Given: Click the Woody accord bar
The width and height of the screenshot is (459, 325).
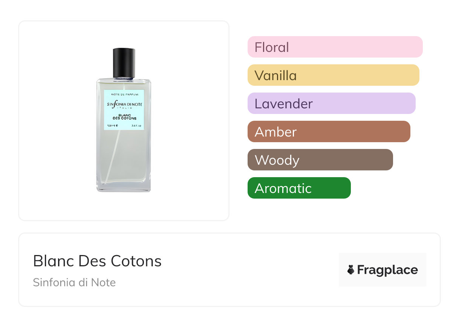Looking at the screenshot, I should (x=320, y=160).
